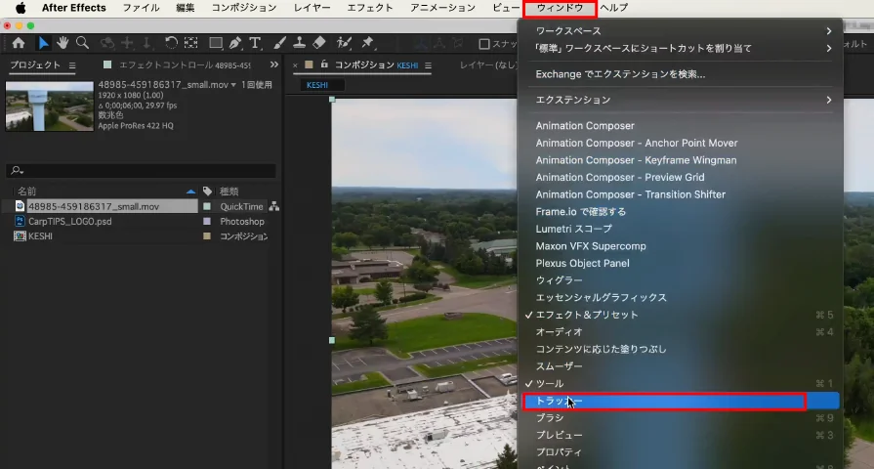The image size is (874, 469).
Task: Select the Pan Behind anchor point tool
Action: point(191,43)
